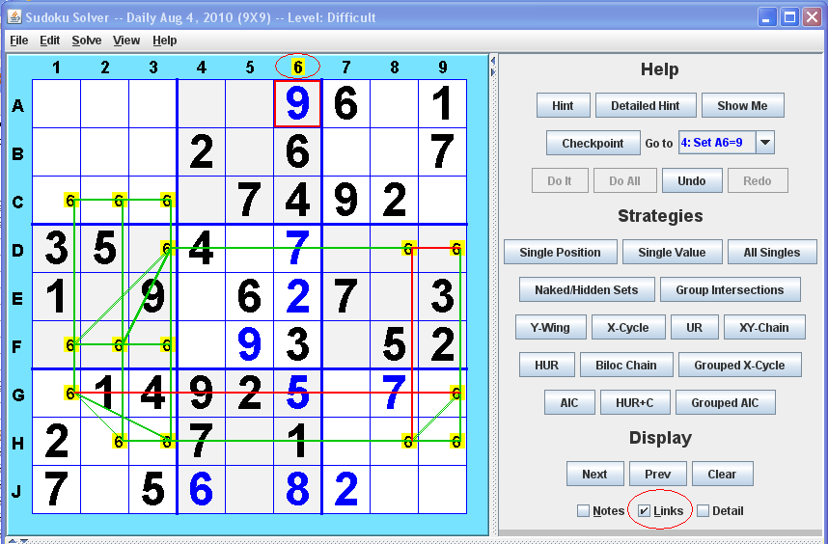The width and height of the screenshot is (828, 544).
Task: Open the Help menu
Action: tap(165, 41)
